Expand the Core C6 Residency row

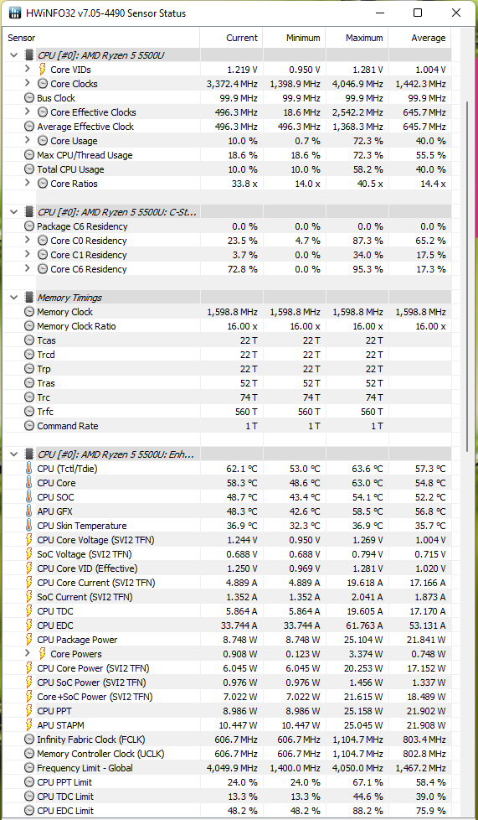[x=28, y=269]
